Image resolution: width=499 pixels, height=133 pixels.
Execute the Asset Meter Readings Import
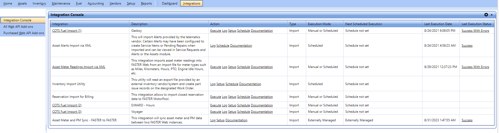(x=216, y=67)
